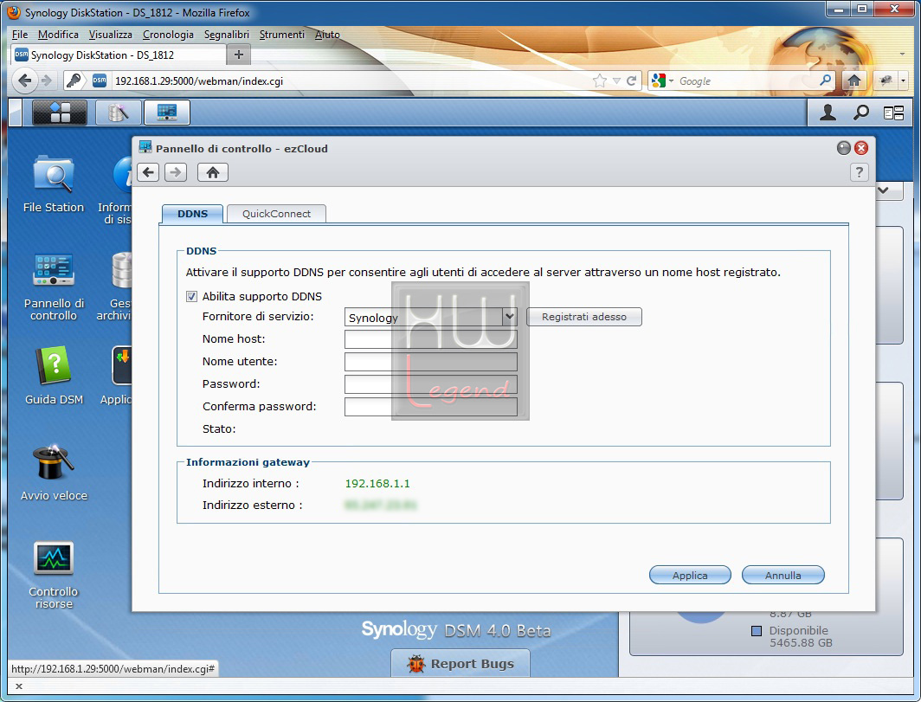Bookmark this page star icon
Viewport: 921px width, 702px height.
(x=599, y=81)
